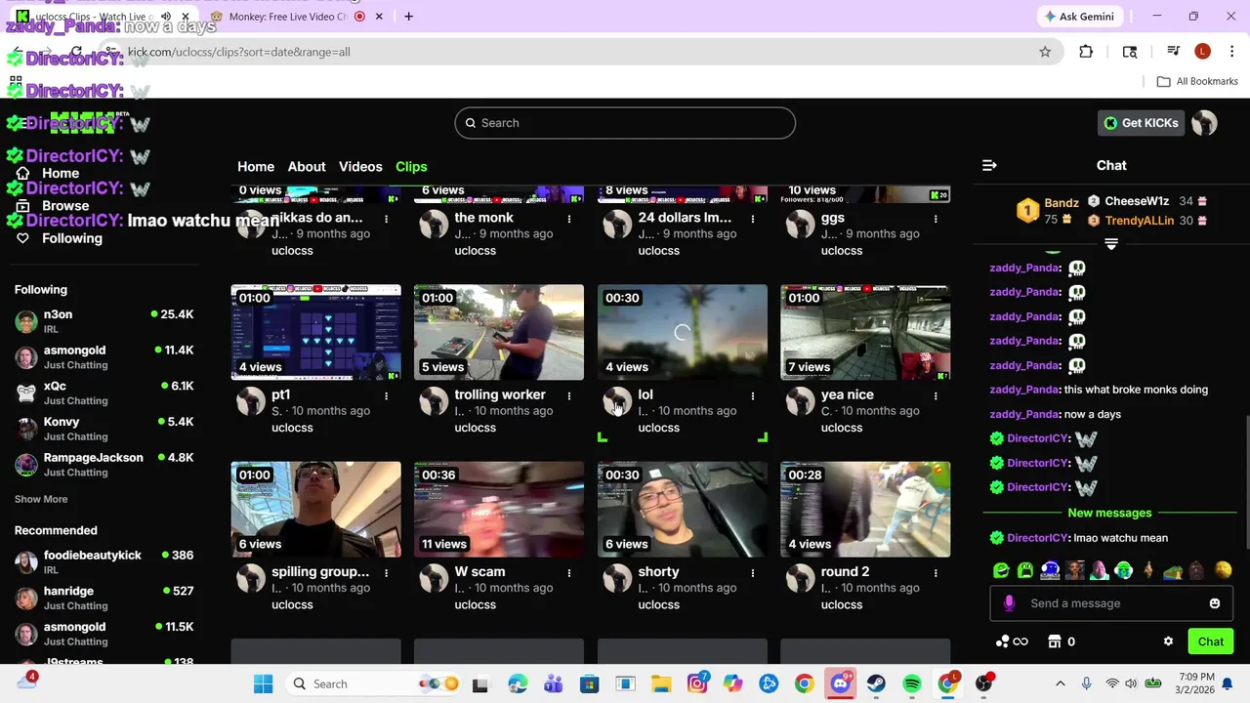Click the Kick search field
Image resolution: width=1250 pixels, height=703 pixels.
(625, 123)
